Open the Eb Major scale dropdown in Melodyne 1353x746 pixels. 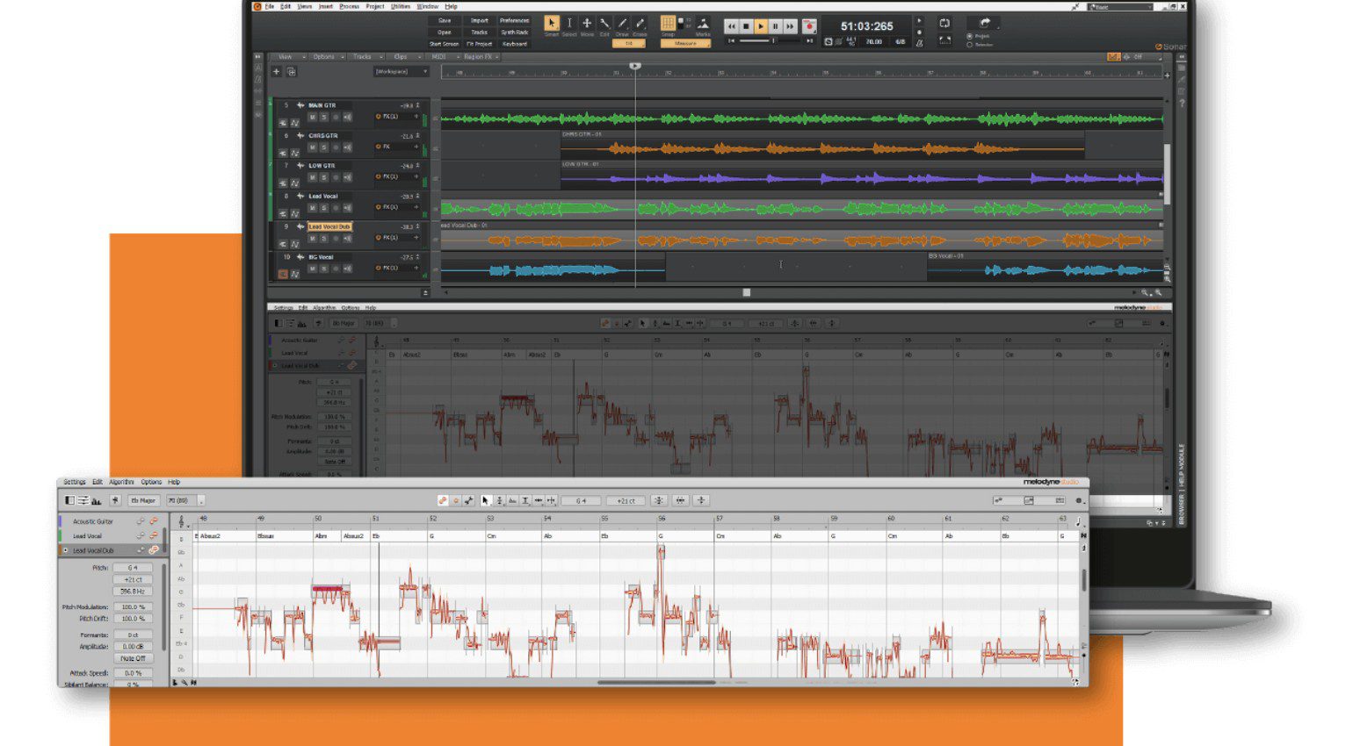[x=144, y=500]
